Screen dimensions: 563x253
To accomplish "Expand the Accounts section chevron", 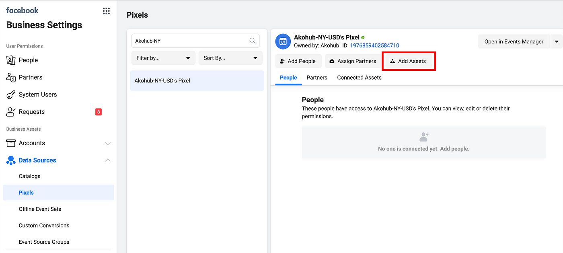I will 108,143.
